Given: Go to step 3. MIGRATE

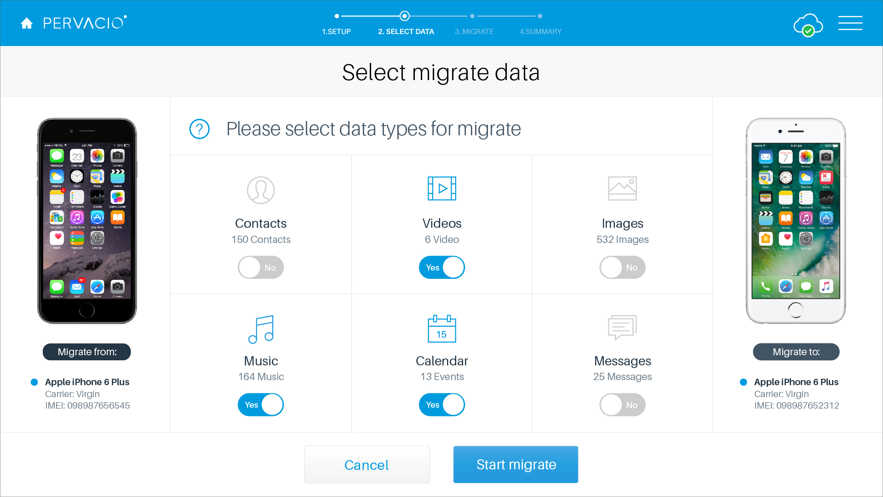Looking at the screenshot, I should pos(474,32).
